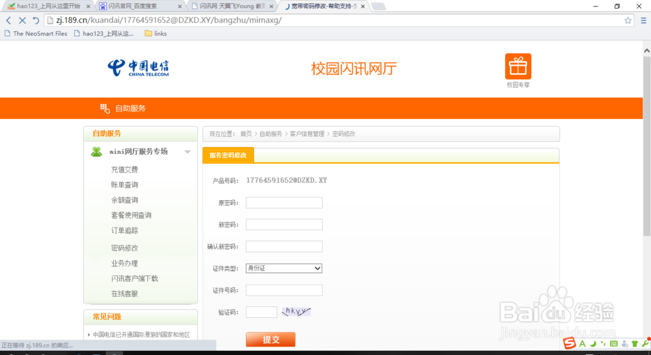The width and height of the screenshot is (651, 355).
Task: Click the Sogou wrench settings icon
Action: click(x=645, y=343)
